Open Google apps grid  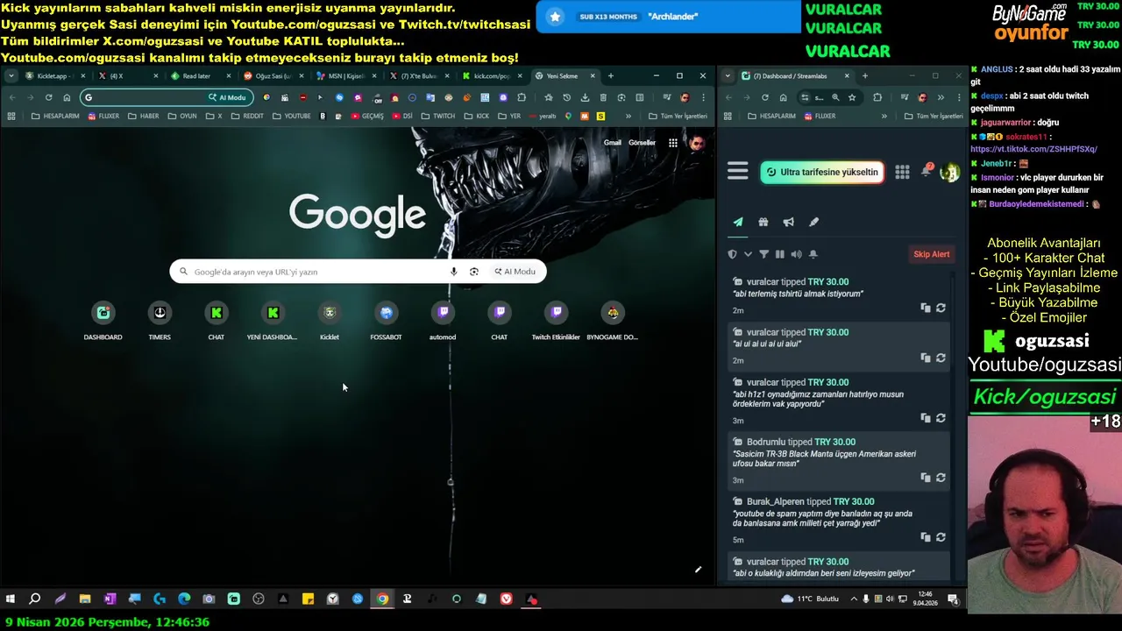(672, 143)
